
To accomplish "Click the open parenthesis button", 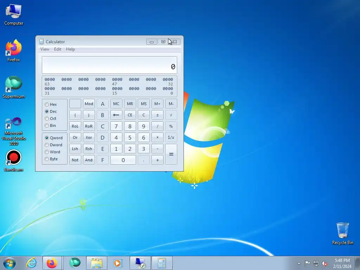I will [x=75, y=115].
